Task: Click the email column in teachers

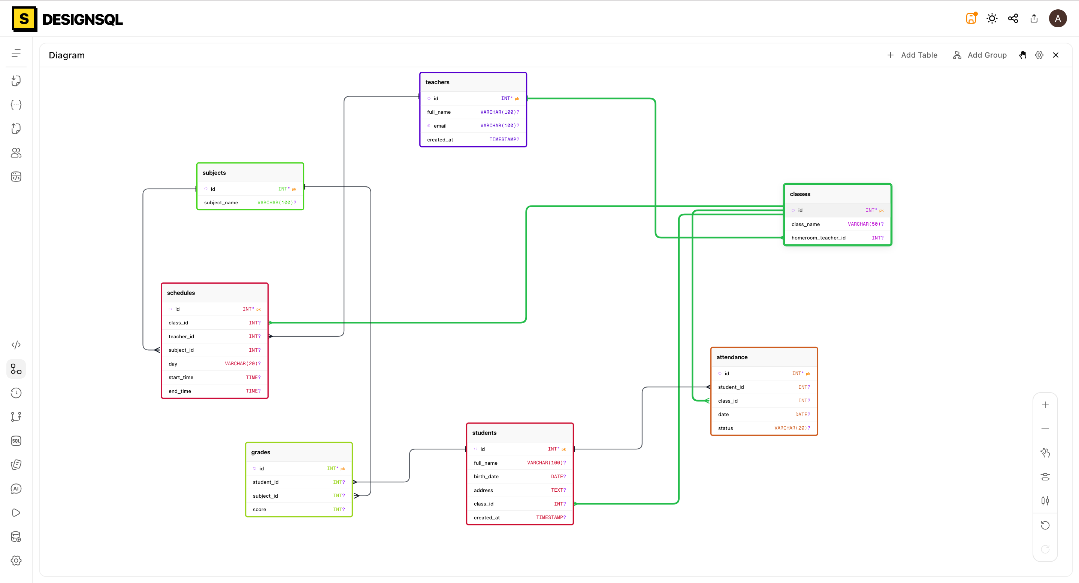Action: (473, 125)
